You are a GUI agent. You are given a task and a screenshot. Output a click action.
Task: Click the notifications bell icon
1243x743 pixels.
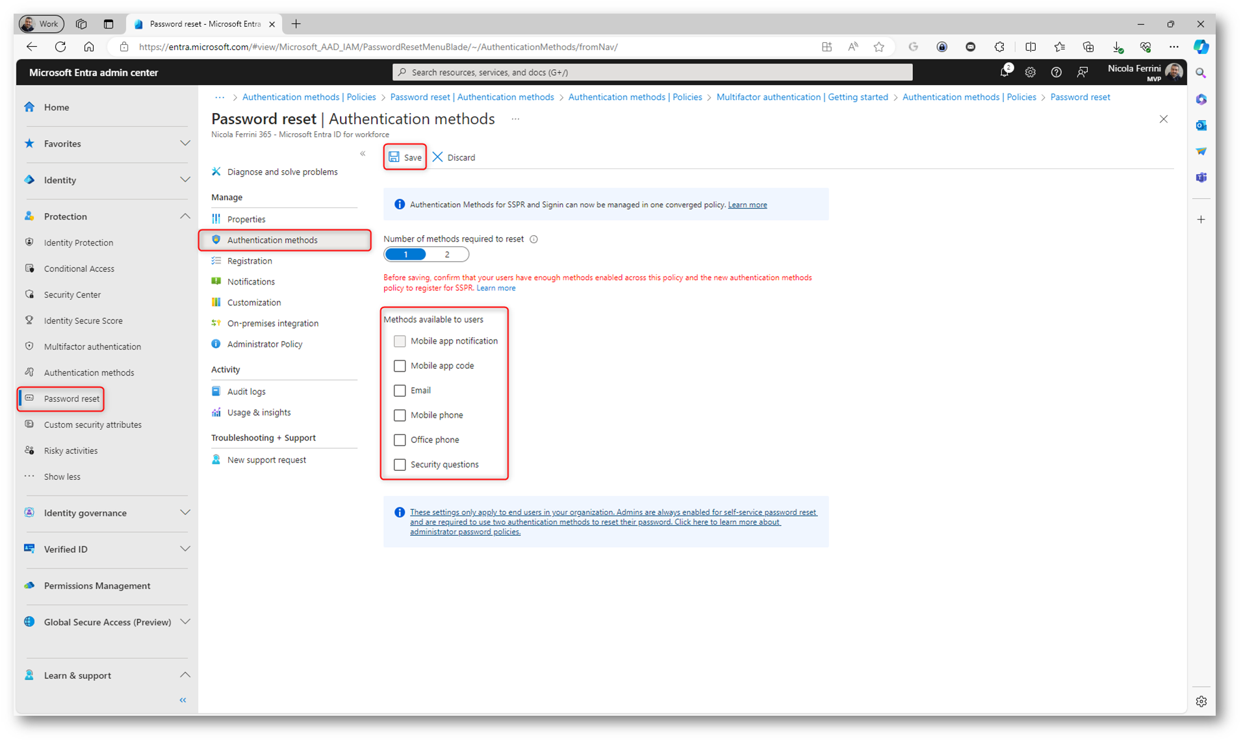pyautogui.click(x=1005, y=72)
